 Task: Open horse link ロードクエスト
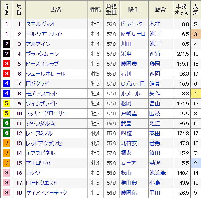click(41, 183)
